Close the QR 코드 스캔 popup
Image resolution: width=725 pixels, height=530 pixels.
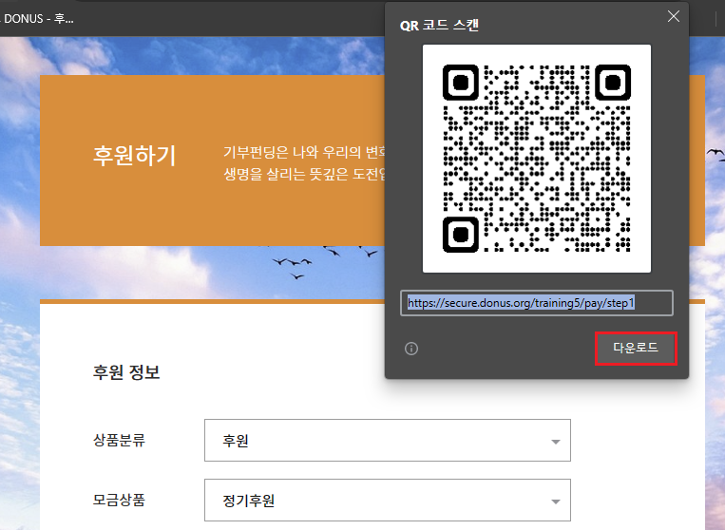pyautogui.click(x=673, y=17)
